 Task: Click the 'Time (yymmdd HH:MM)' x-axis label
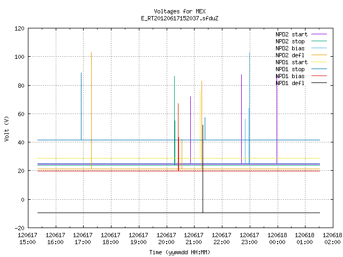point(180,252)
